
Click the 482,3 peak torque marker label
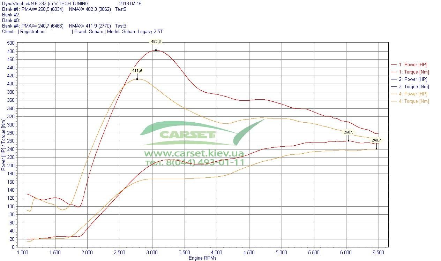[x=156, y=41]
